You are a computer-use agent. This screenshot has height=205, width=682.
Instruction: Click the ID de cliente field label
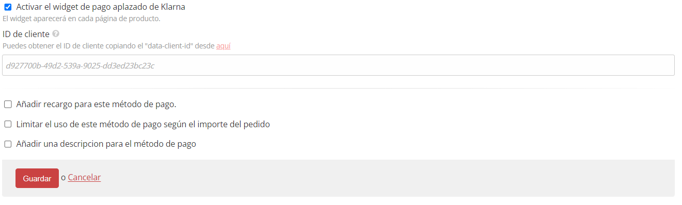tap(26, 34)
